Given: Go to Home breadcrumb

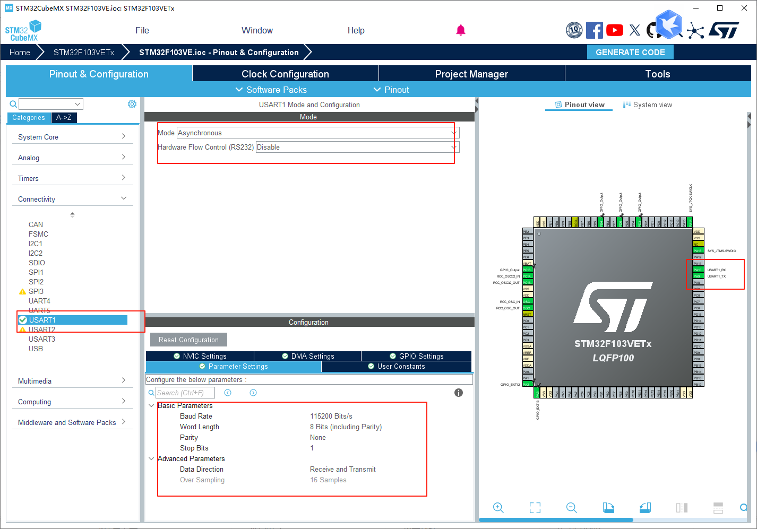Looking at the screenshot, I should (20, 52).
